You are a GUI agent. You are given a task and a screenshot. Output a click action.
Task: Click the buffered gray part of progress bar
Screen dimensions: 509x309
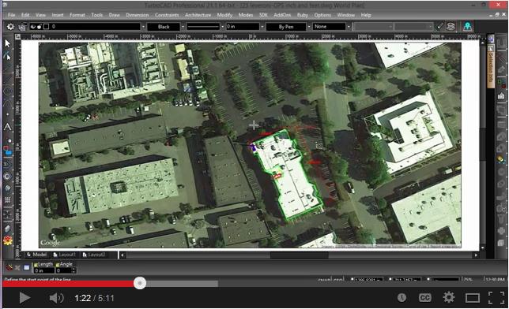(182, 284)
